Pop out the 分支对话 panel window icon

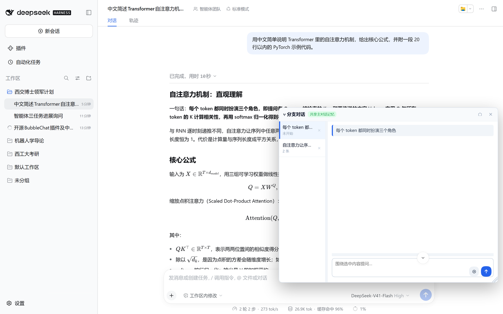click(x=480, y=114)
